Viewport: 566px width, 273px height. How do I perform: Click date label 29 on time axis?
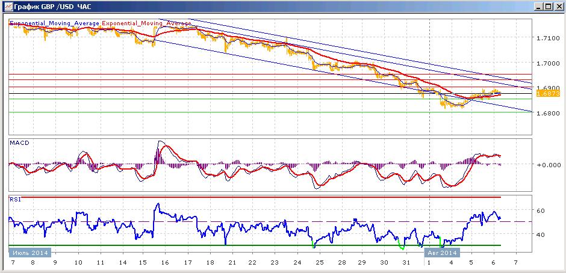point(362,262)
